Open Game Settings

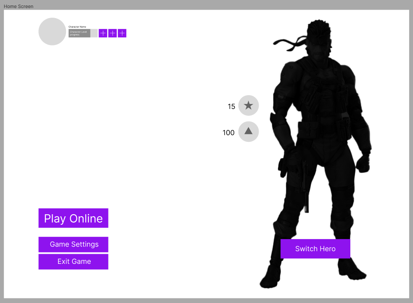73,245
